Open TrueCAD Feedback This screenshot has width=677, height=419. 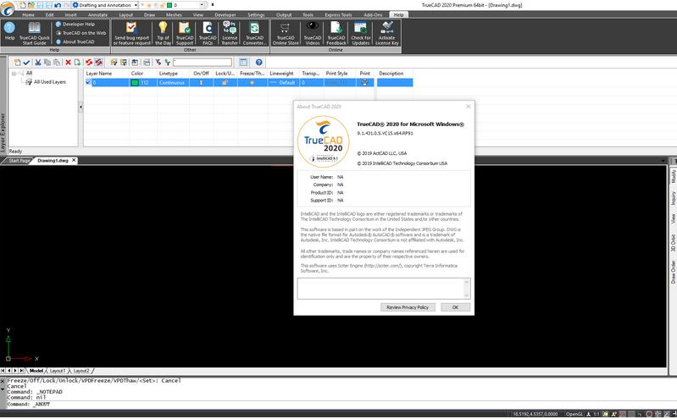336,33
